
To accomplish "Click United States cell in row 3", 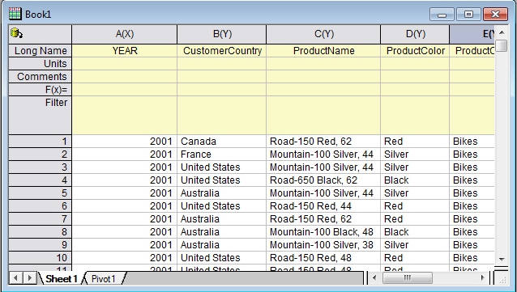I will (x=221, y=167).
